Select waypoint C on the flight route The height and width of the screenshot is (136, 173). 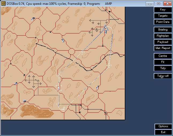[82, 52]
